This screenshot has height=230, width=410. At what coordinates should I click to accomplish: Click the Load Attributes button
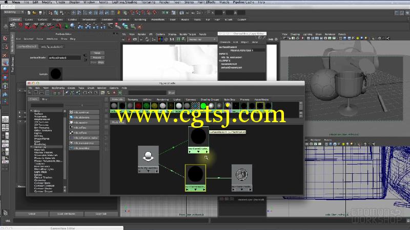[x=67, y=214]
